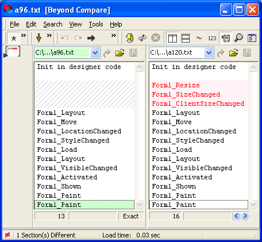Switch to over-under layout
This screenshot has height=242, width=262.
(x=186, y=38)
